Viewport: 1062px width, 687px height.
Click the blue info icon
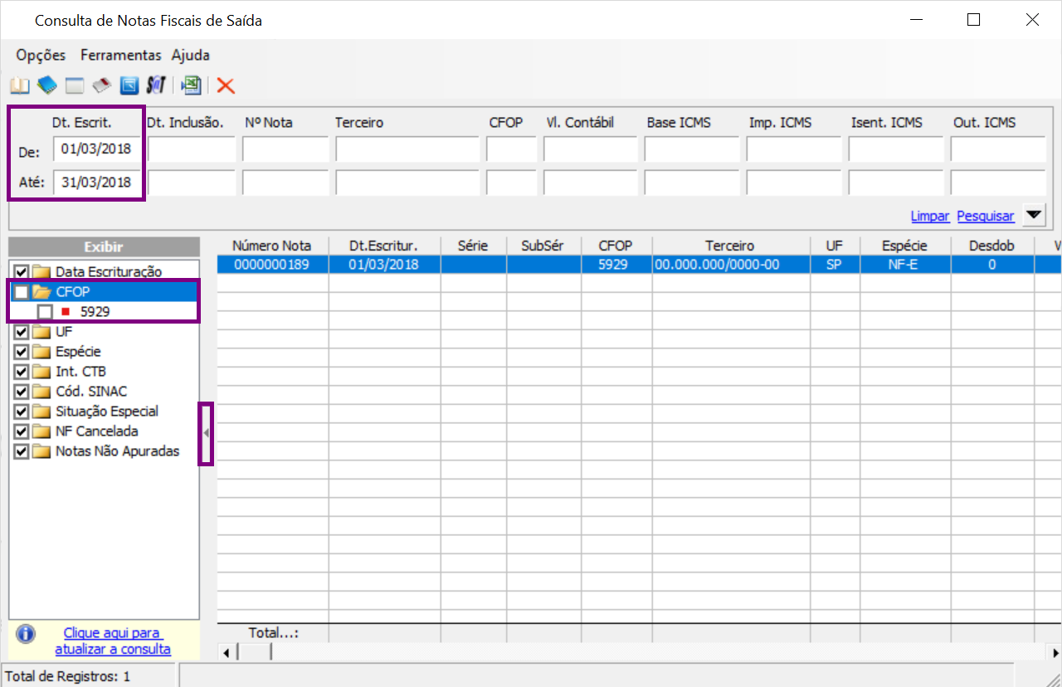click(x=26, y=634)
